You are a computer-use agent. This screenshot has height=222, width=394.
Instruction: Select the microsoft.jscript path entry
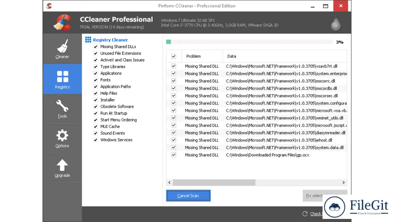[x=287, y=125]
